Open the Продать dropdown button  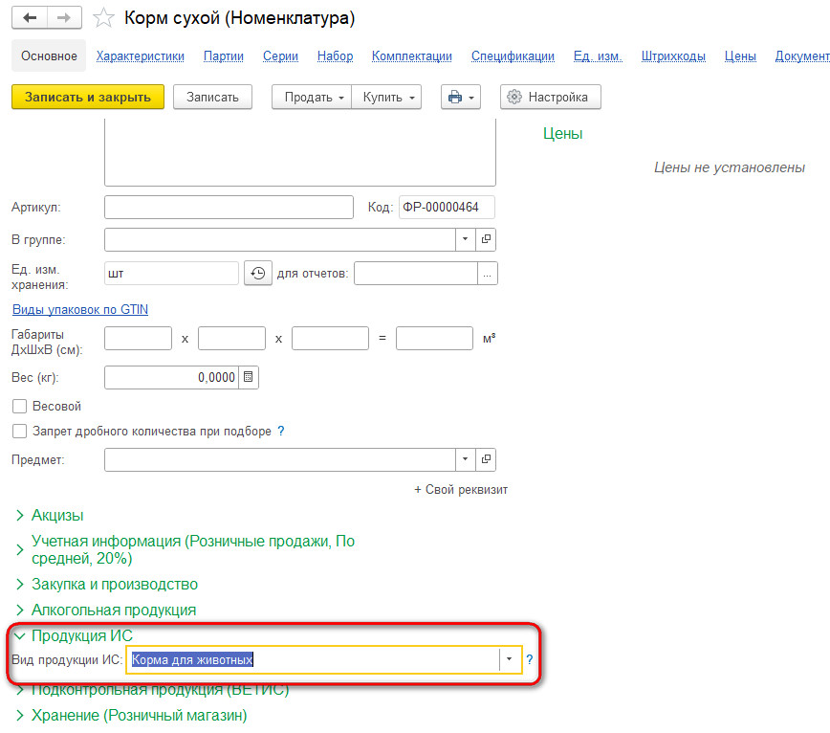point(312,97)
